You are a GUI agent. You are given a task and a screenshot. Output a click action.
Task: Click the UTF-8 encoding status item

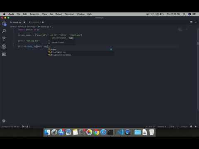[x=171, y=126]
